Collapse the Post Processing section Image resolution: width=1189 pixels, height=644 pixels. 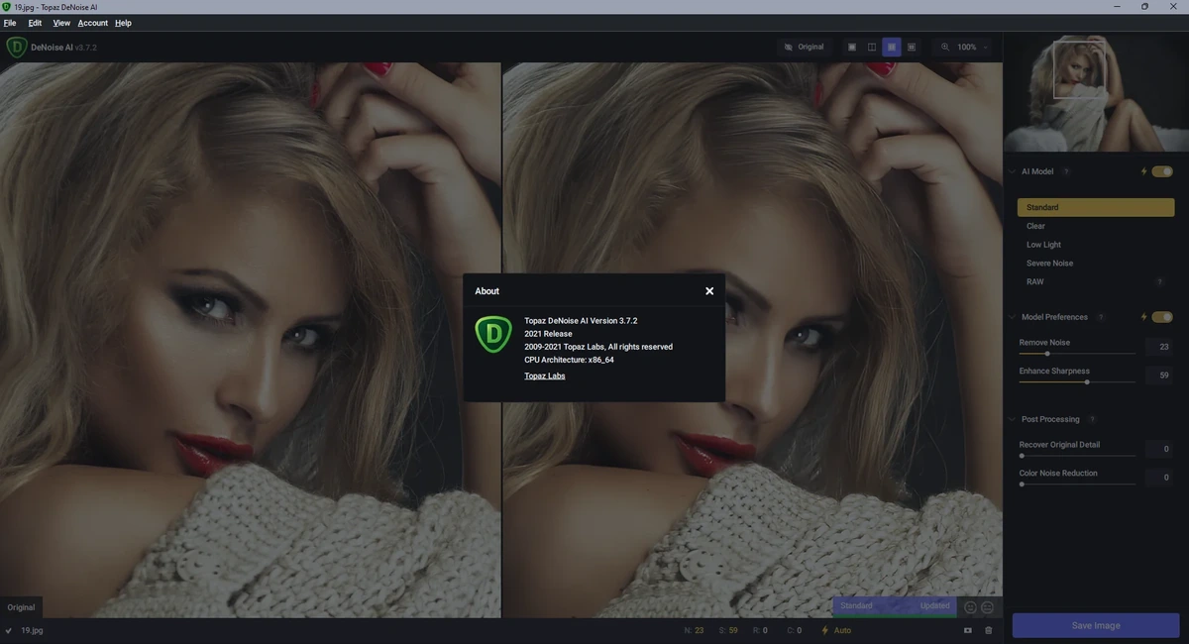(x=1012, y=419)
